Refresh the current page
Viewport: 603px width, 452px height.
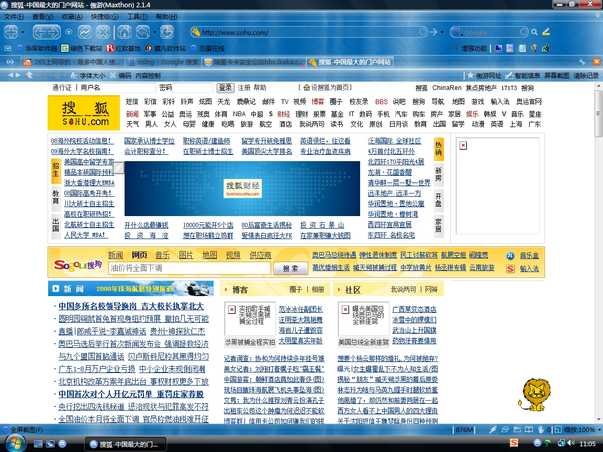tap(85, 32)
